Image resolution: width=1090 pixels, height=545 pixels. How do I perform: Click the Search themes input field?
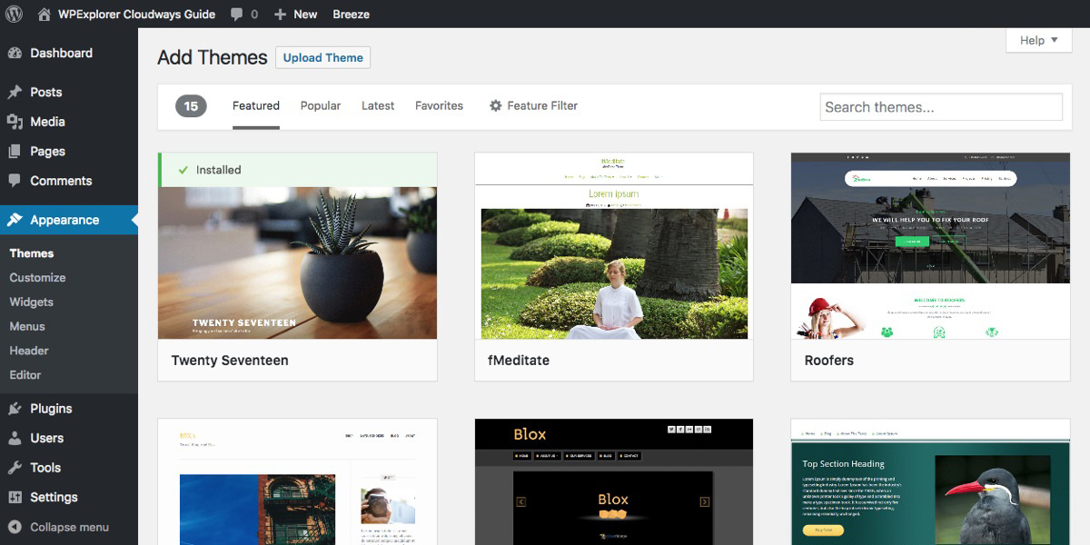tap(941, 107)
